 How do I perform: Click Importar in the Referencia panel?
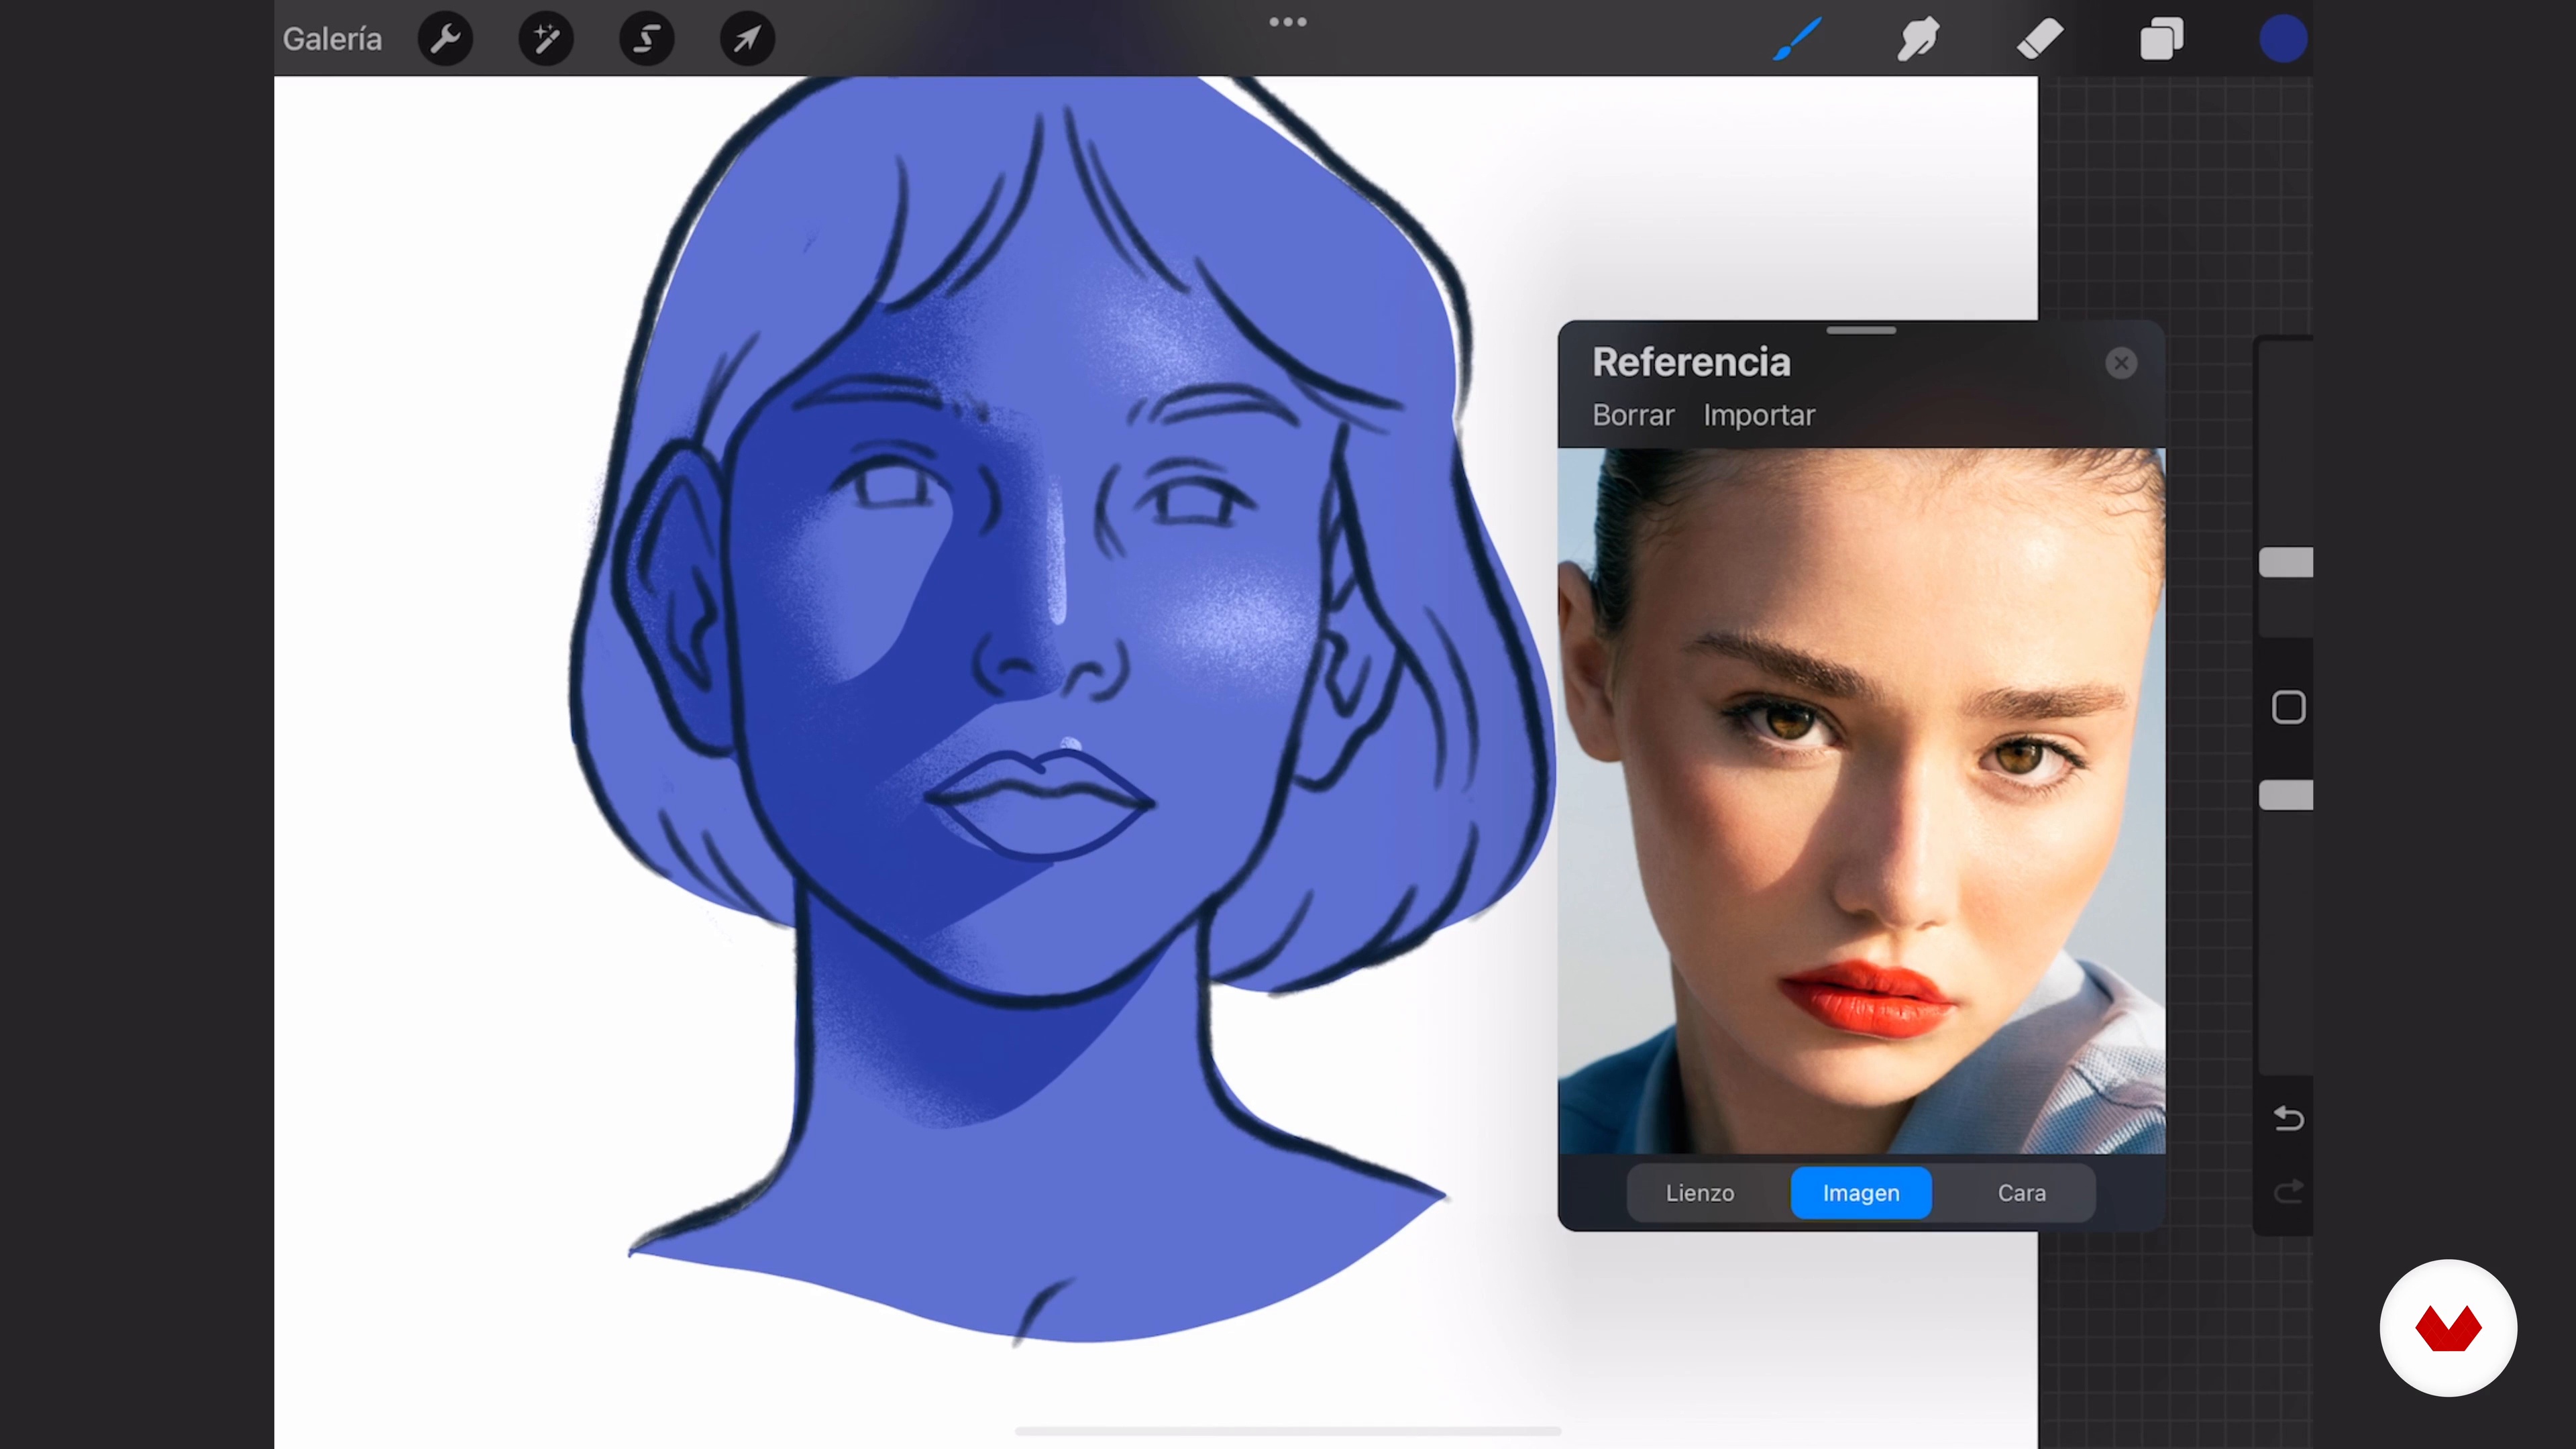(1759, 415)
